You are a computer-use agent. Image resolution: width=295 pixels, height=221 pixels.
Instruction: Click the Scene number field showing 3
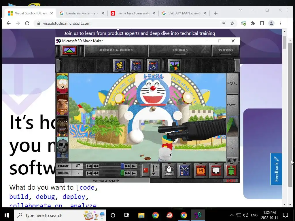pos(77,173)
